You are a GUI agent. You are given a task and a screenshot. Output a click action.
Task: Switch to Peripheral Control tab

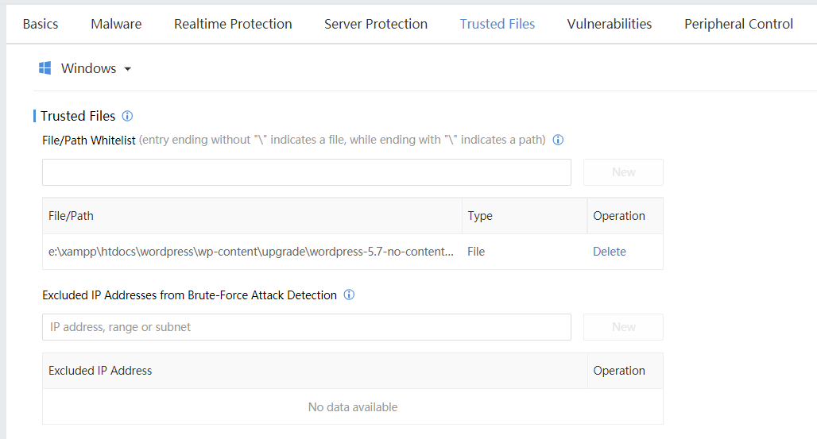point(738,24)
